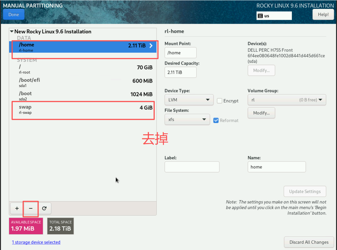Click the Help! button

pyautogui.click(x=323, y=15)
